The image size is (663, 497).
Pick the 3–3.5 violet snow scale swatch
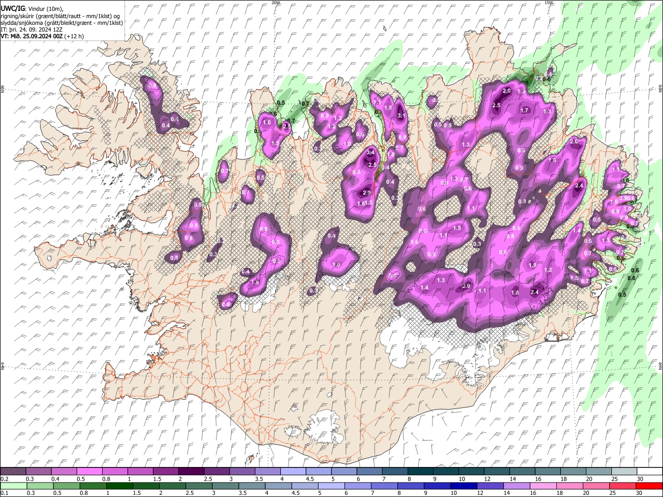point(242,472)
